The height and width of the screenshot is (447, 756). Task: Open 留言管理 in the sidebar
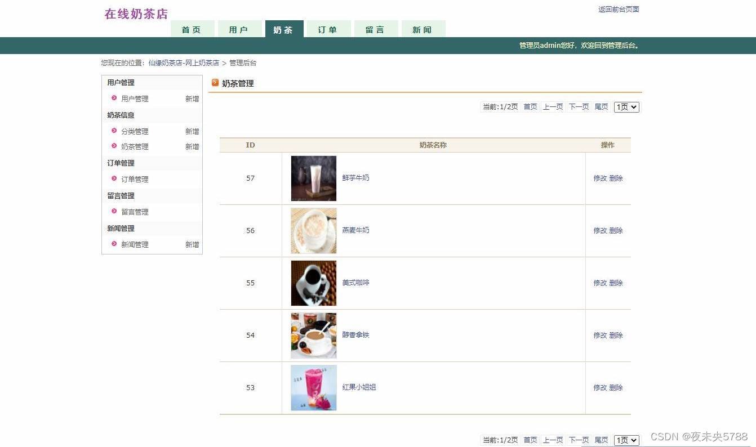click(x=135, y=212)
